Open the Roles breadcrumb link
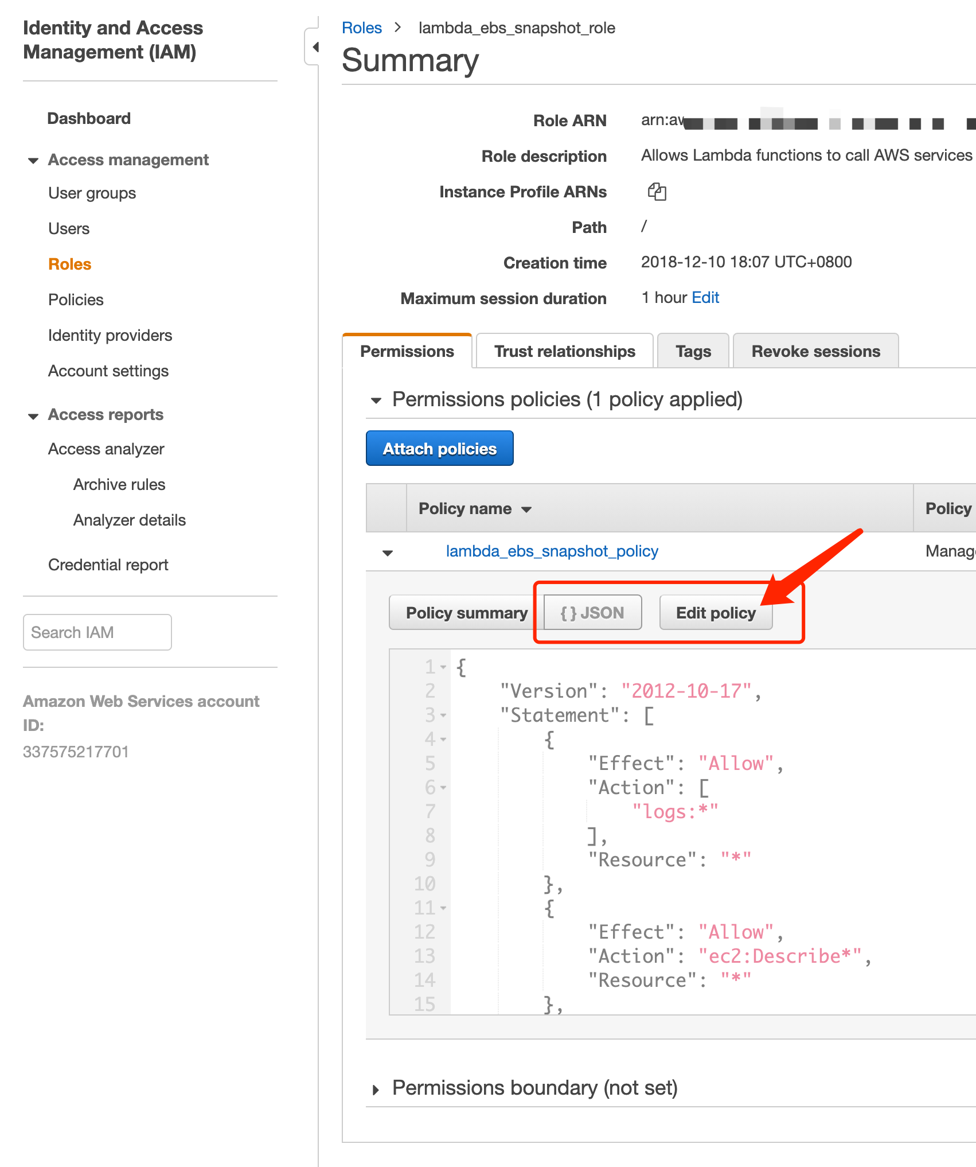Image resolution: width=976 pixels, height=1167 pixels. click(362, 28)
